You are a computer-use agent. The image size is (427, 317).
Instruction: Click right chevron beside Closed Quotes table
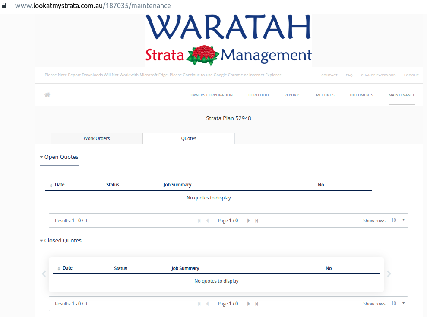[389, 274]
